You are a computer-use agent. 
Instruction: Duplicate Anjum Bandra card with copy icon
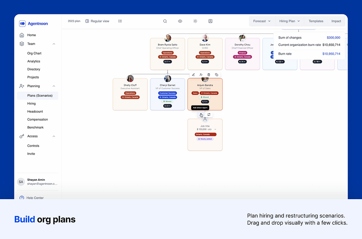pos(217,75)
